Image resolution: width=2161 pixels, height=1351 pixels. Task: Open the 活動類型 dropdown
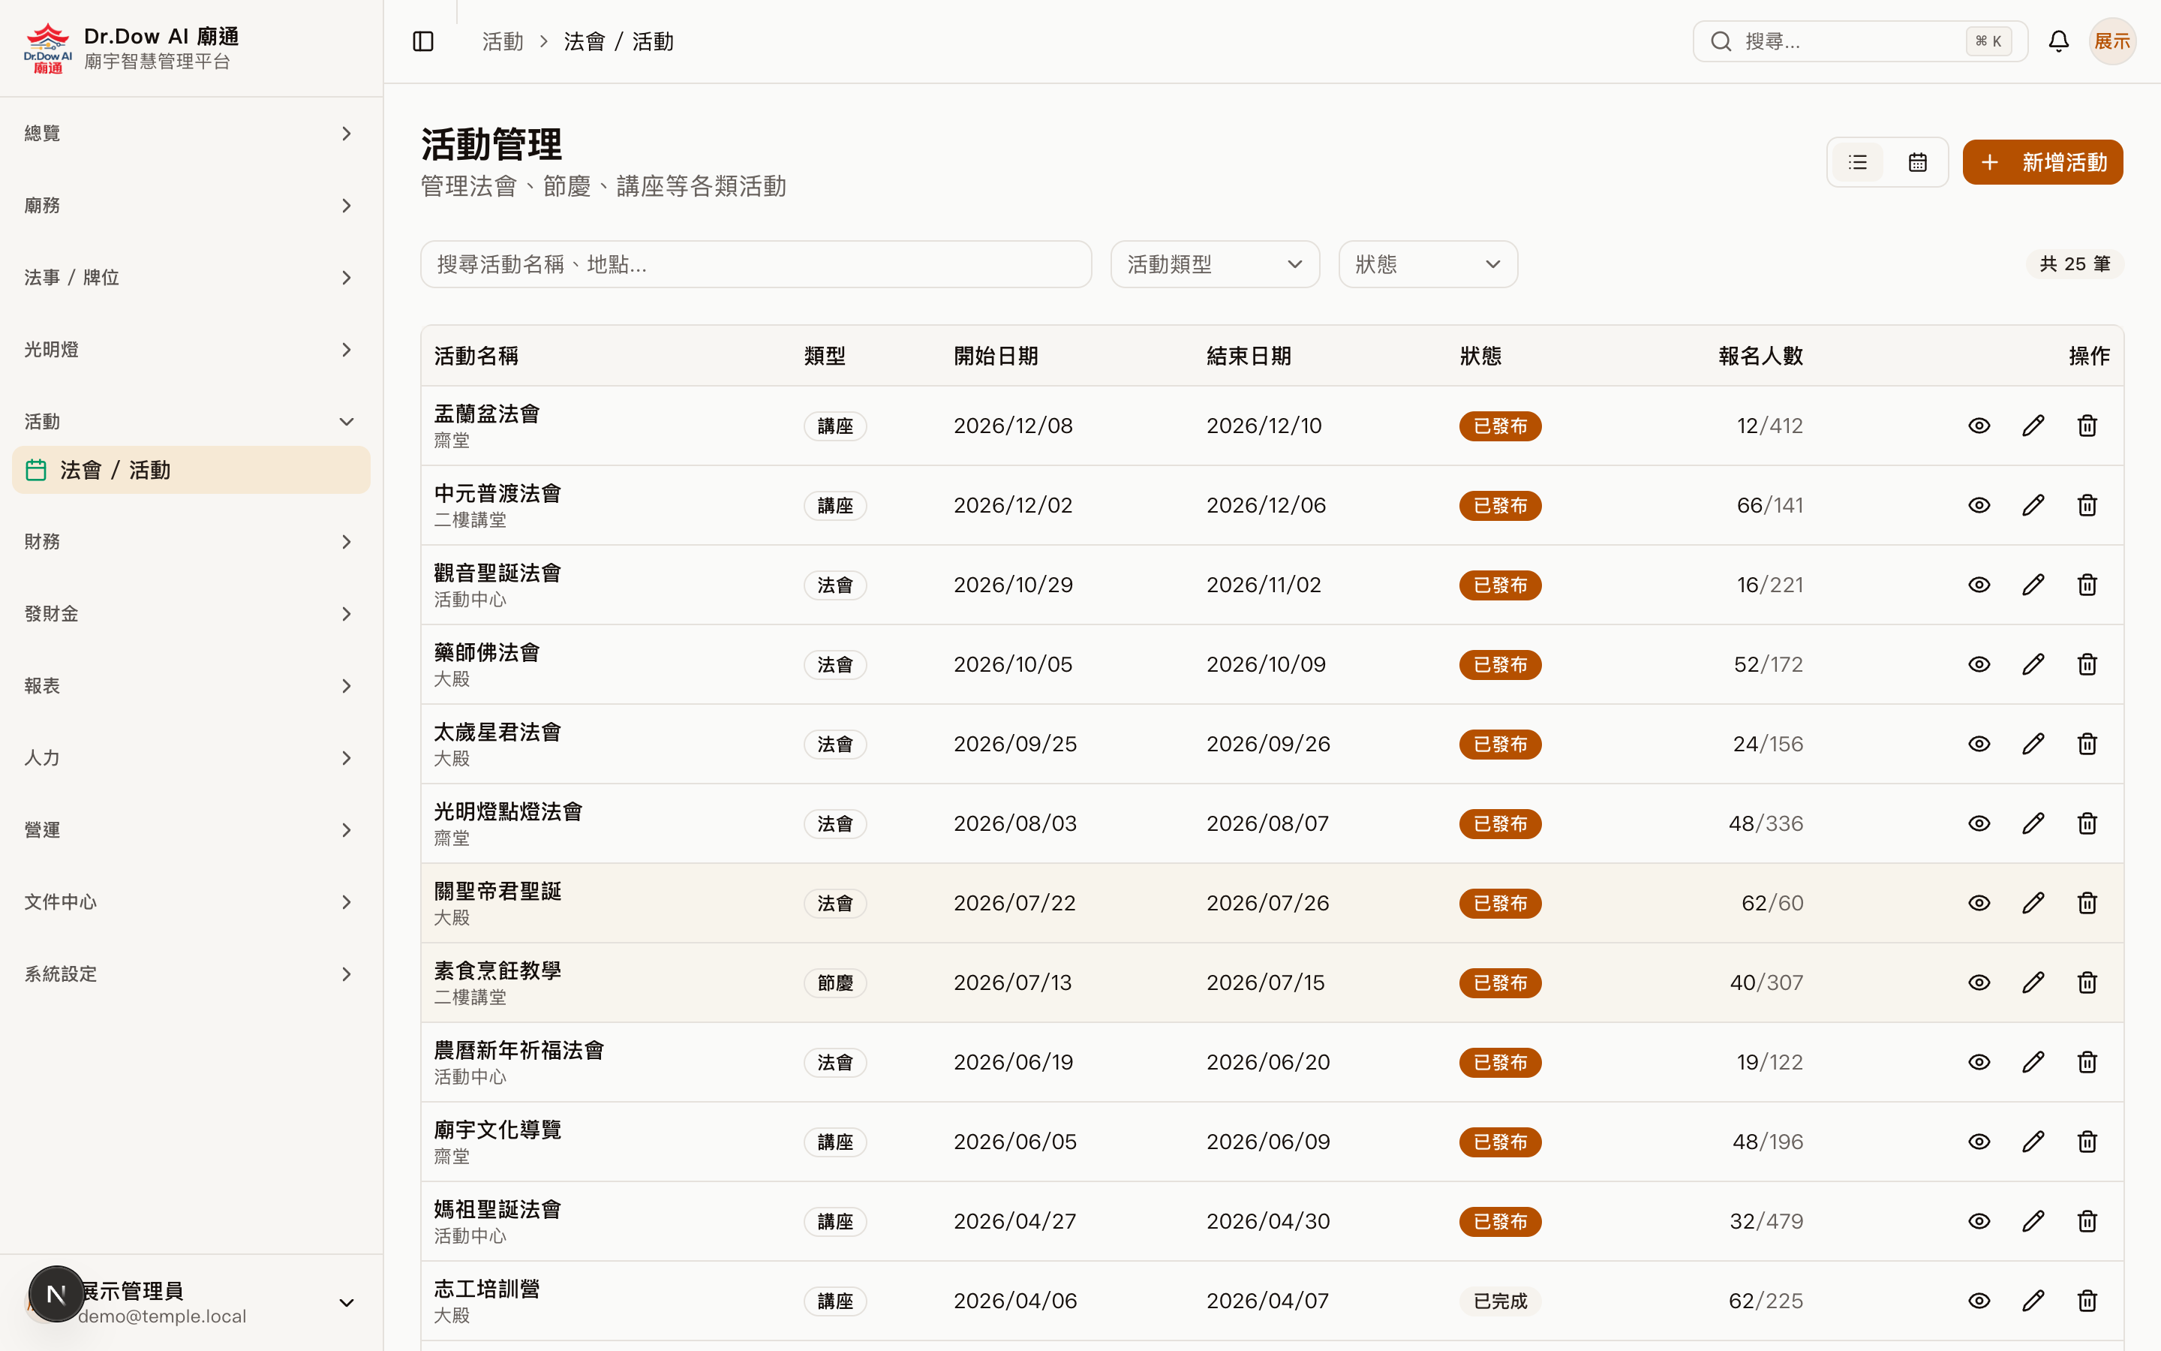(x=1215, y=263)
